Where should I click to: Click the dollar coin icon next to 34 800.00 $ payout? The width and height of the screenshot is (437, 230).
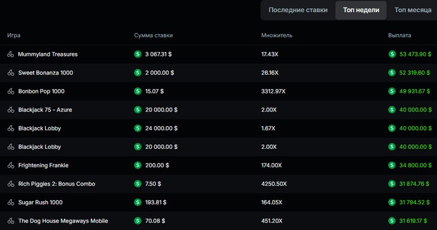coord(392,165)
